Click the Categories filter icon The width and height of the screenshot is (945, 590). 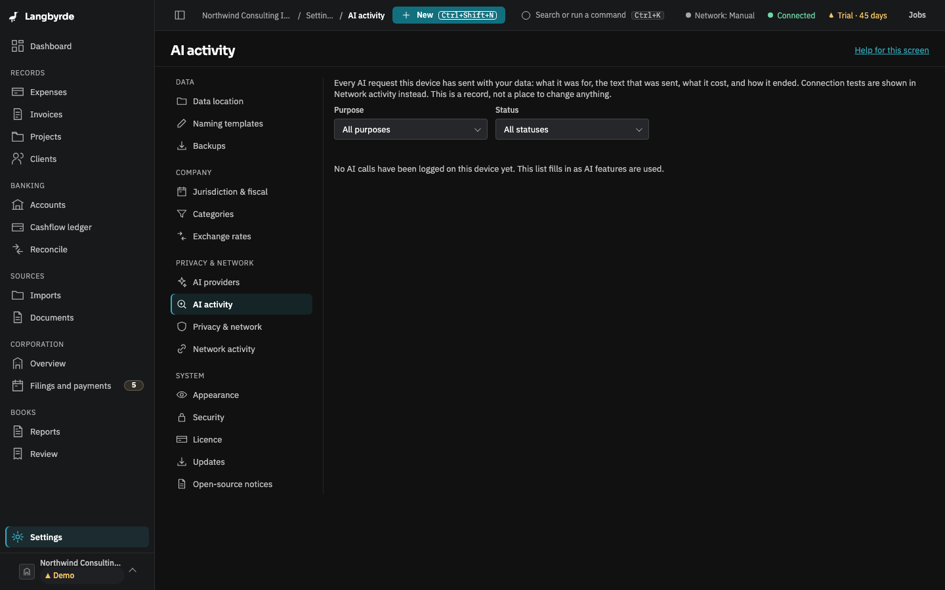click(x=182, y=214)
